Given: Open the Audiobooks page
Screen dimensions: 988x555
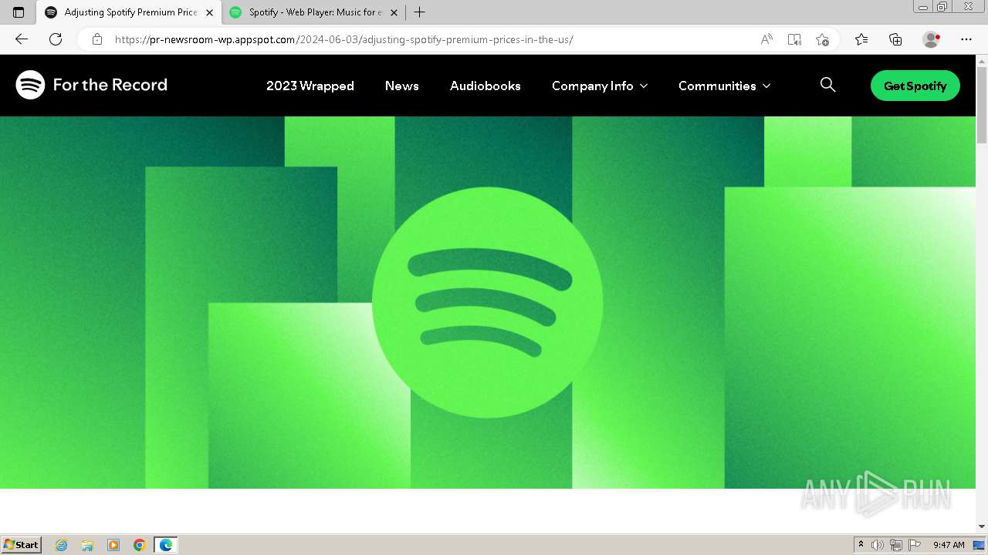Looking at the screenshot, I should tap(486, 86).
